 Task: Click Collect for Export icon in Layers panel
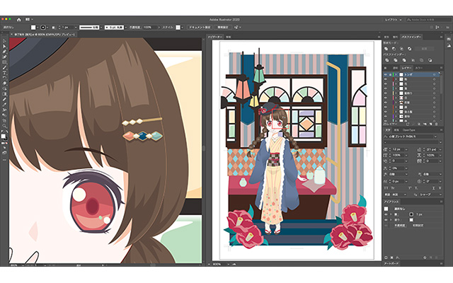(x=408, y=125)
